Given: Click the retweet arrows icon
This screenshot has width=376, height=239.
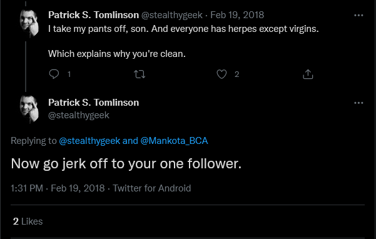Looking at the screenshot, I should tap(140, 74).
